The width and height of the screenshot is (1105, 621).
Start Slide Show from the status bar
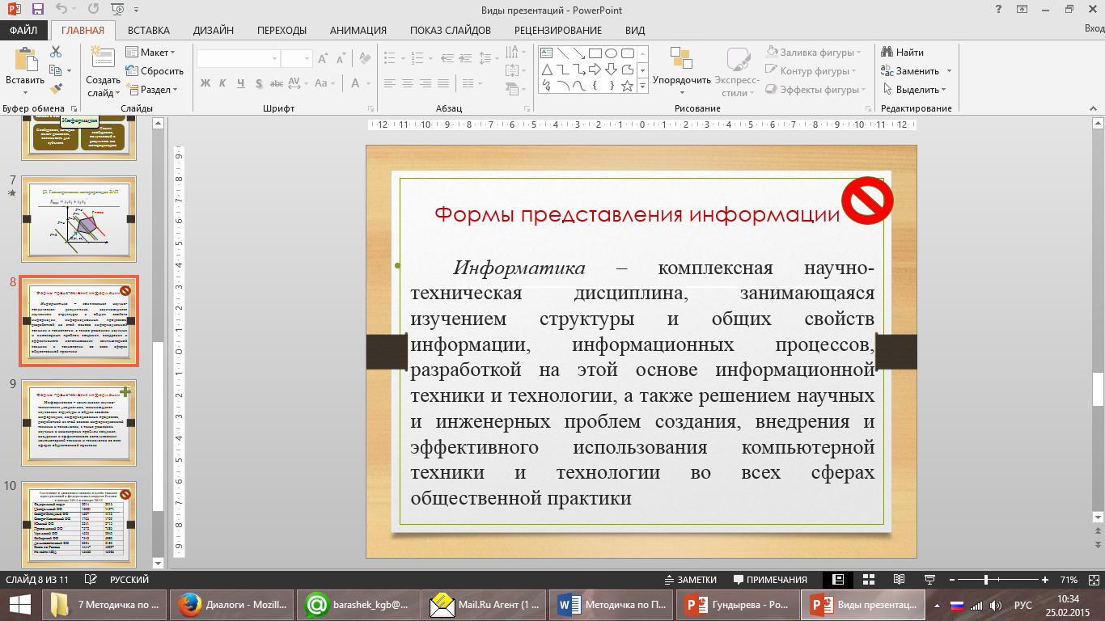click(x=929, y=580)
